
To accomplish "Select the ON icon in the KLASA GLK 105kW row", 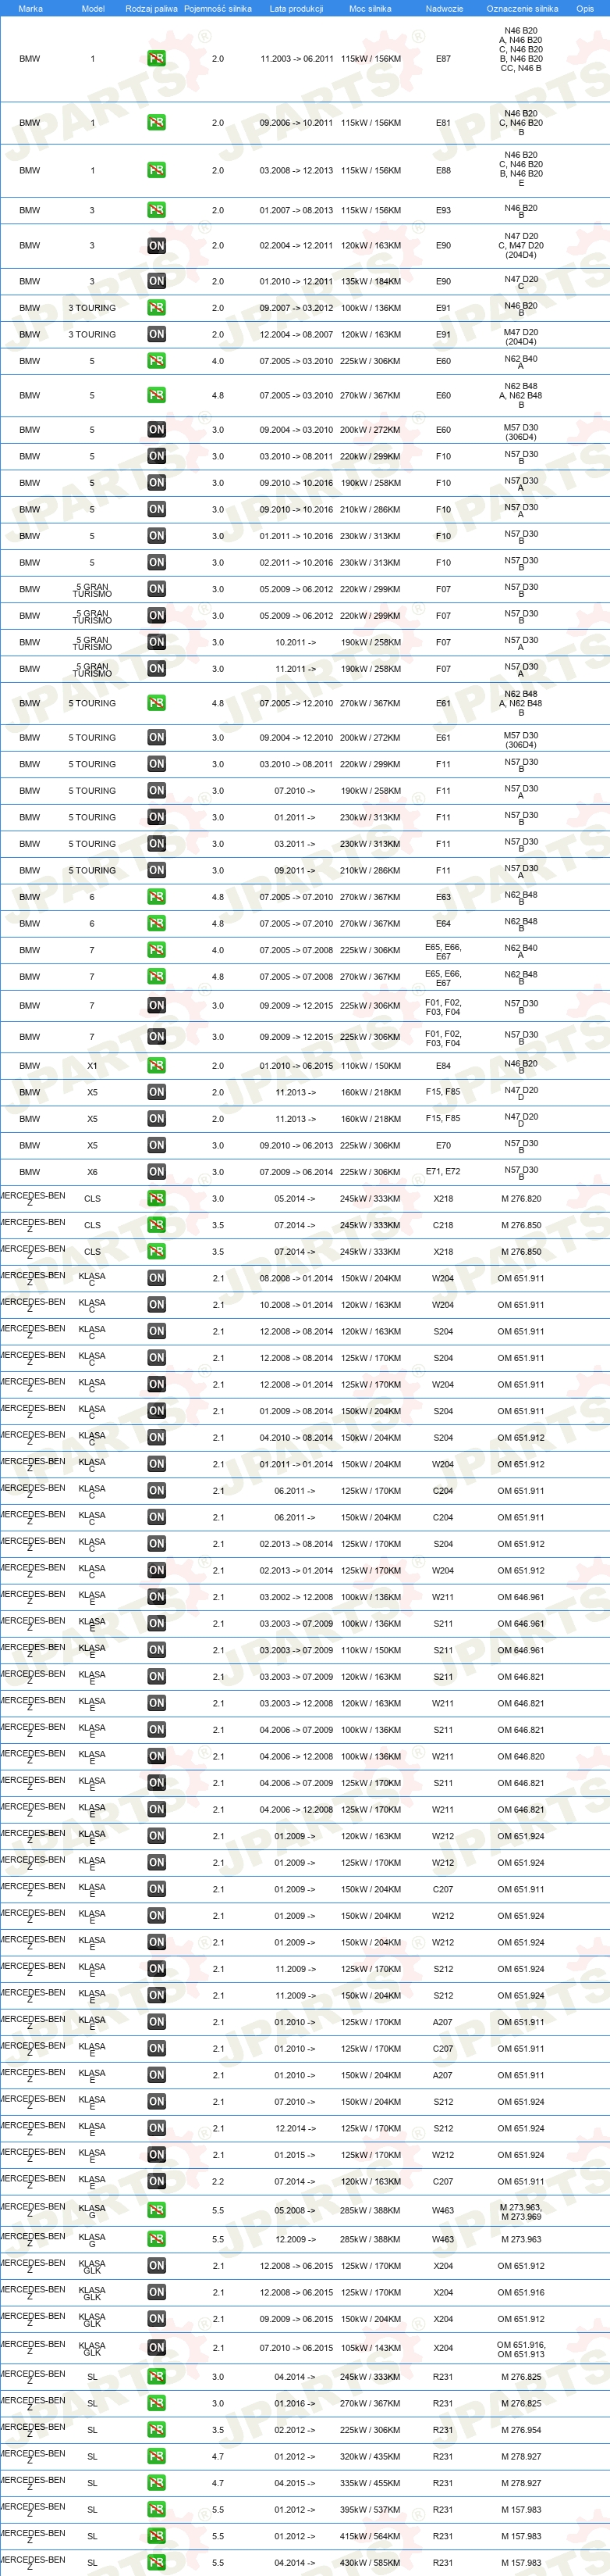I will pyautogui.click(x=157, y=2348).
